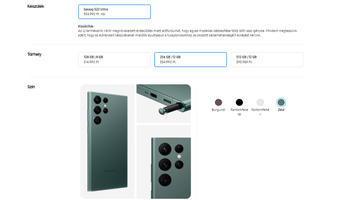
Task: Click the Készülék section heading
Action: click(x=36, y=6)
